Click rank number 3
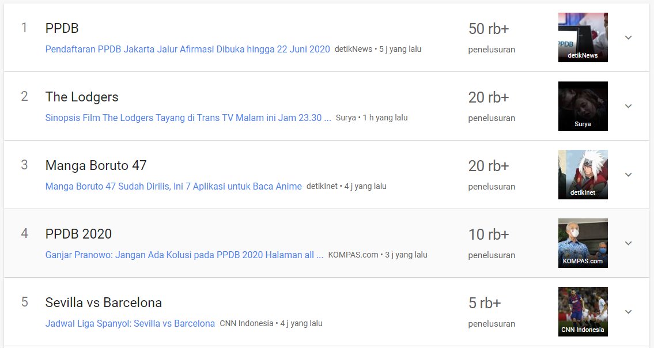Screen dimensions: 654x348 24,165
